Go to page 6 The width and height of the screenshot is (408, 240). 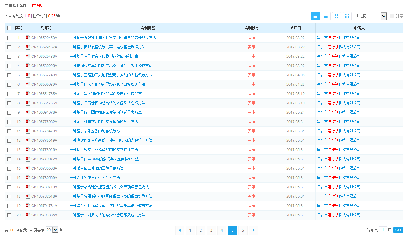[243, 230]
